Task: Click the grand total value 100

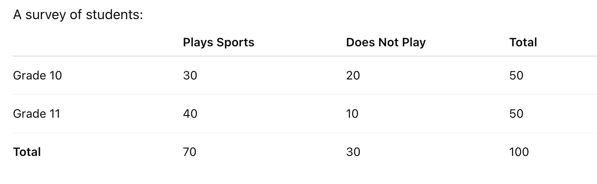Action: pos(519,152)
